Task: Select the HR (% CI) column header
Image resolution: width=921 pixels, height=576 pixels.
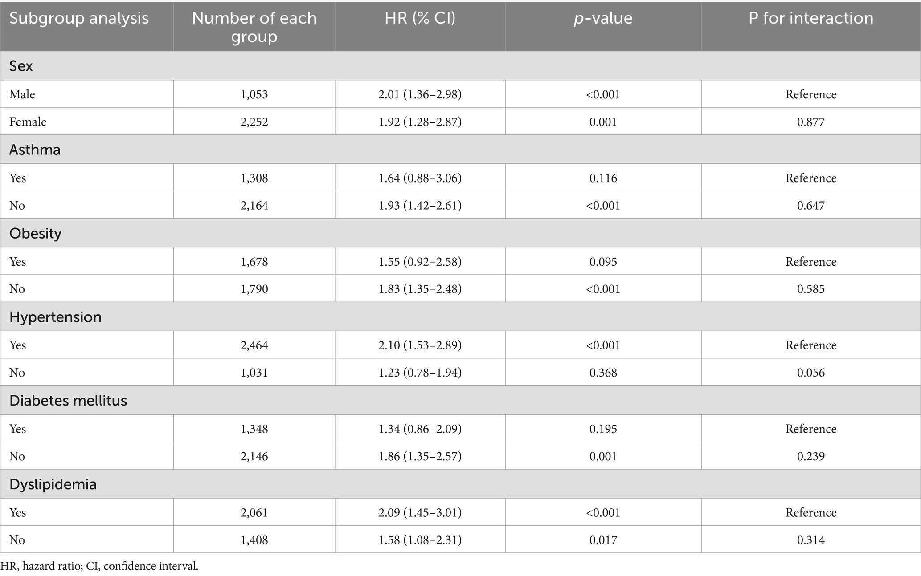Action: point(420,18)
